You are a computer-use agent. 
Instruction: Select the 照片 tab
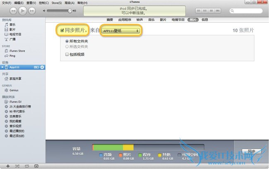click(193, 20)
